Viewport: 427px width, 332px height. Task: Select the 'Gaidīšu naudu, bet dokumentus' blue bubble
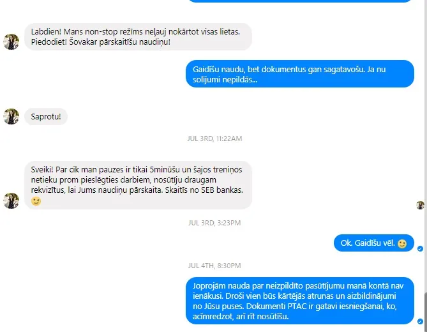pyautogui.click(x=300, y=74)
